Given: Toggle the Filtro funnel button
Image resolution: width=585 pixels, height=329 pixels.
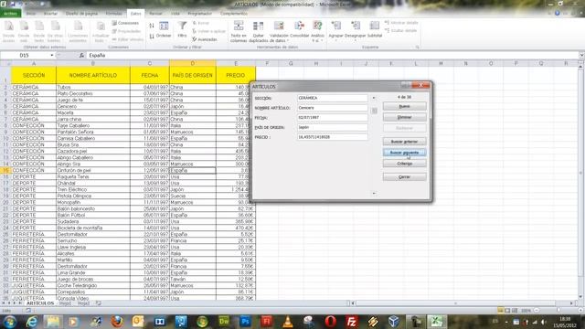Looking at the screenshot, I should point(182,30).
